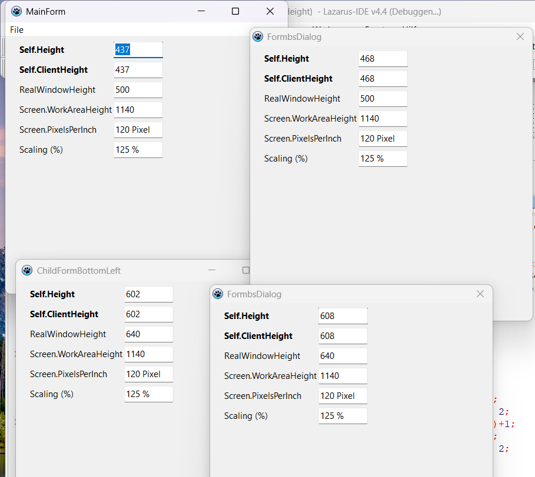
Task: Select Self.Height value 468 in upper FormbsDialog
Action: [383, 58]
